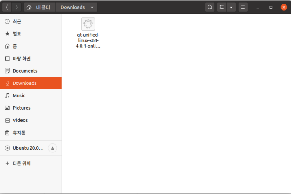Open the Pictures label in sidebar
Viewport: 291px width, 194px height.
pyautogui.click(x=22, y=108)
